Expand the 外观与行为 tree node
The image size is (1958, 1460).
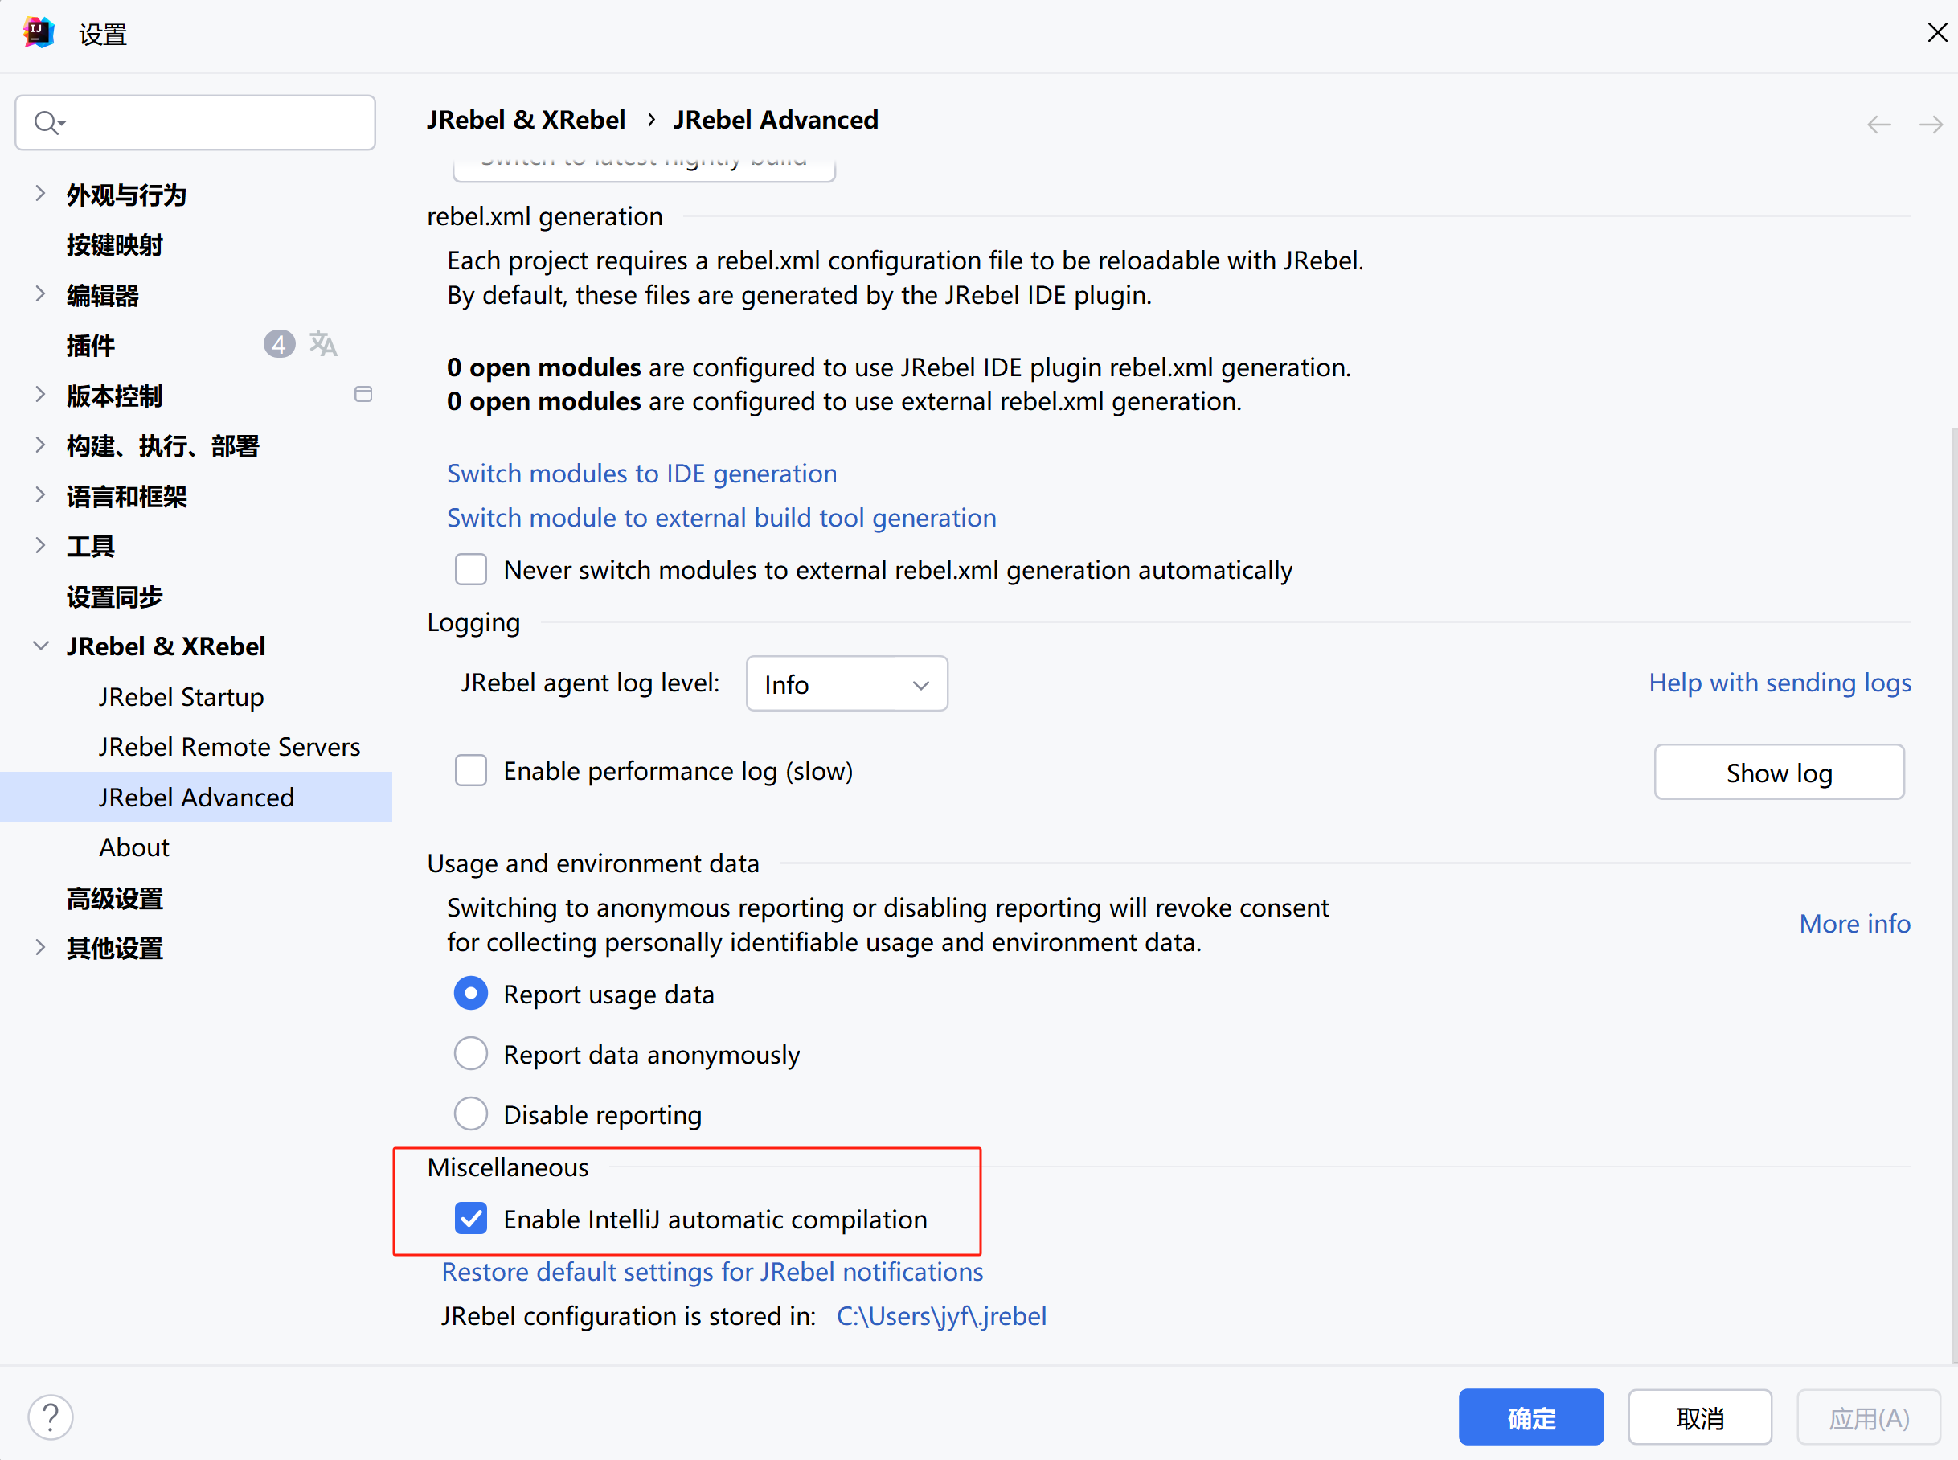[x=39, y=194]
